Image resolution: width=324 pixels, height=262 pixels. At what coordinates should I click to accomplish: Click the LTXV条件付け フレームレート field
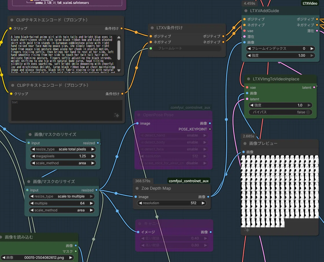click(x=187, y=48)
